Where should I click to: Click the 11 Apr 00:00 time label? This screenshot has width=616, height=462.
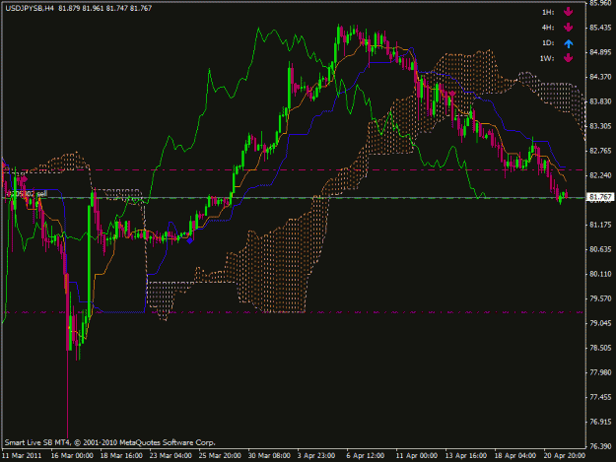pyautogui.click(x=417, y=456)
